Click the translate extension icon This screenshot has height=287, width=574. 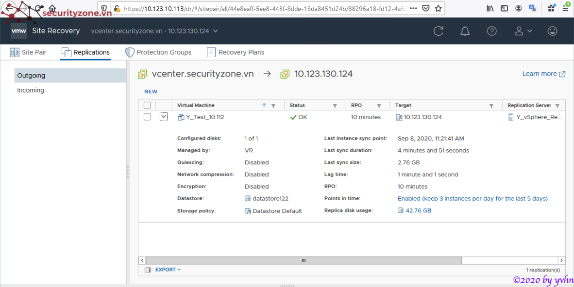[x=533, y=8]
